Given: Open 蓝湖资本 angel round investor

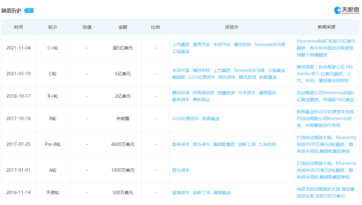Looking at the screenshot, I should click(181, 193).
